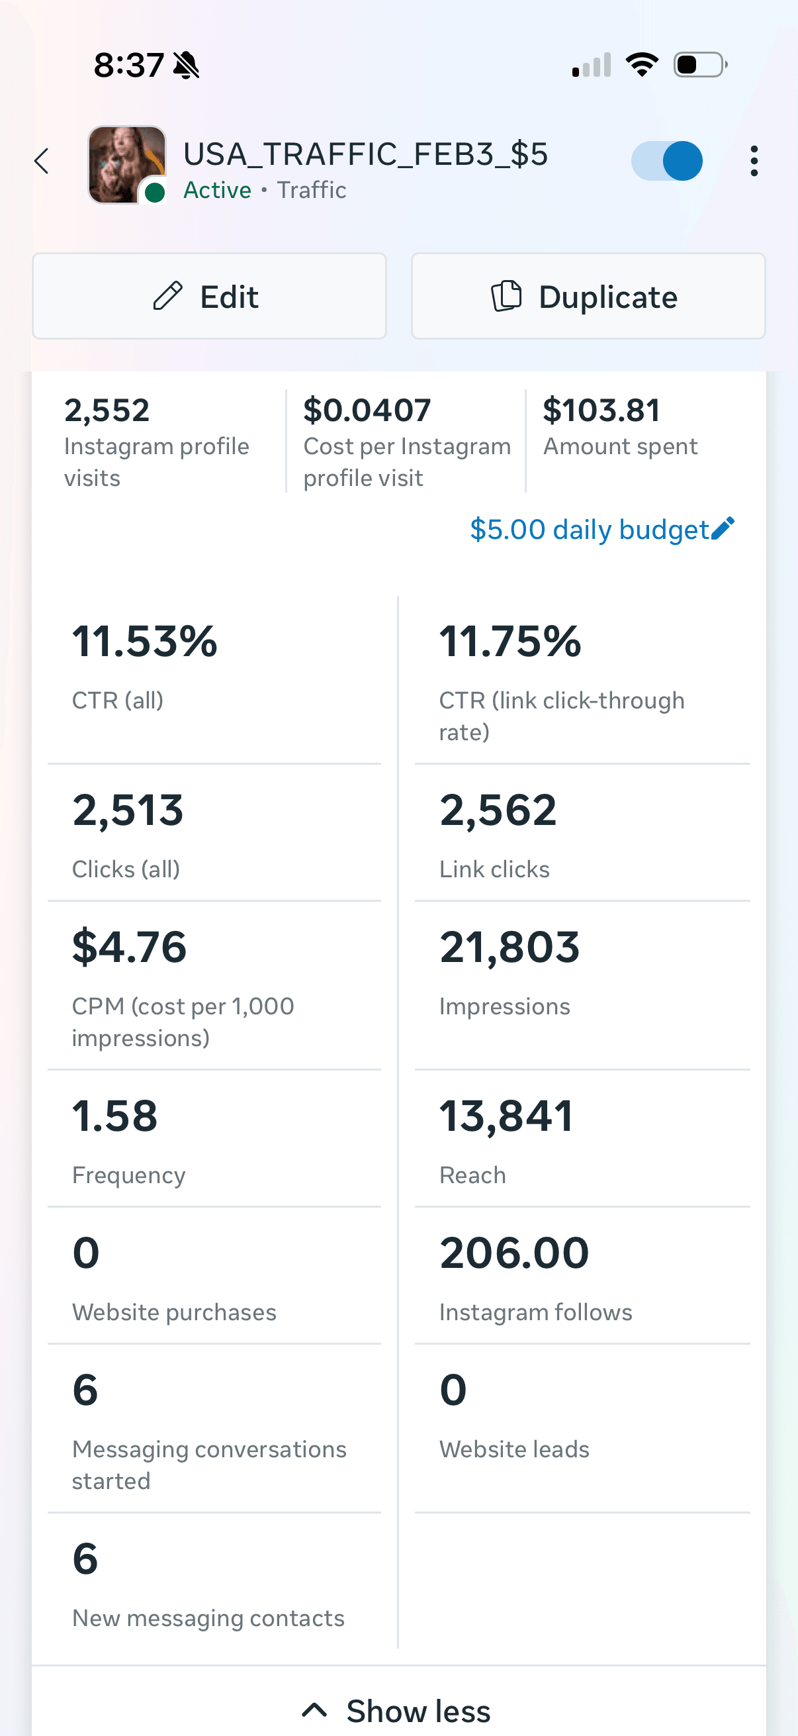Tap the campaign name USA_TRAFFIC_FEB3_$5
The image size is (798, 1736).
point(367,154)
